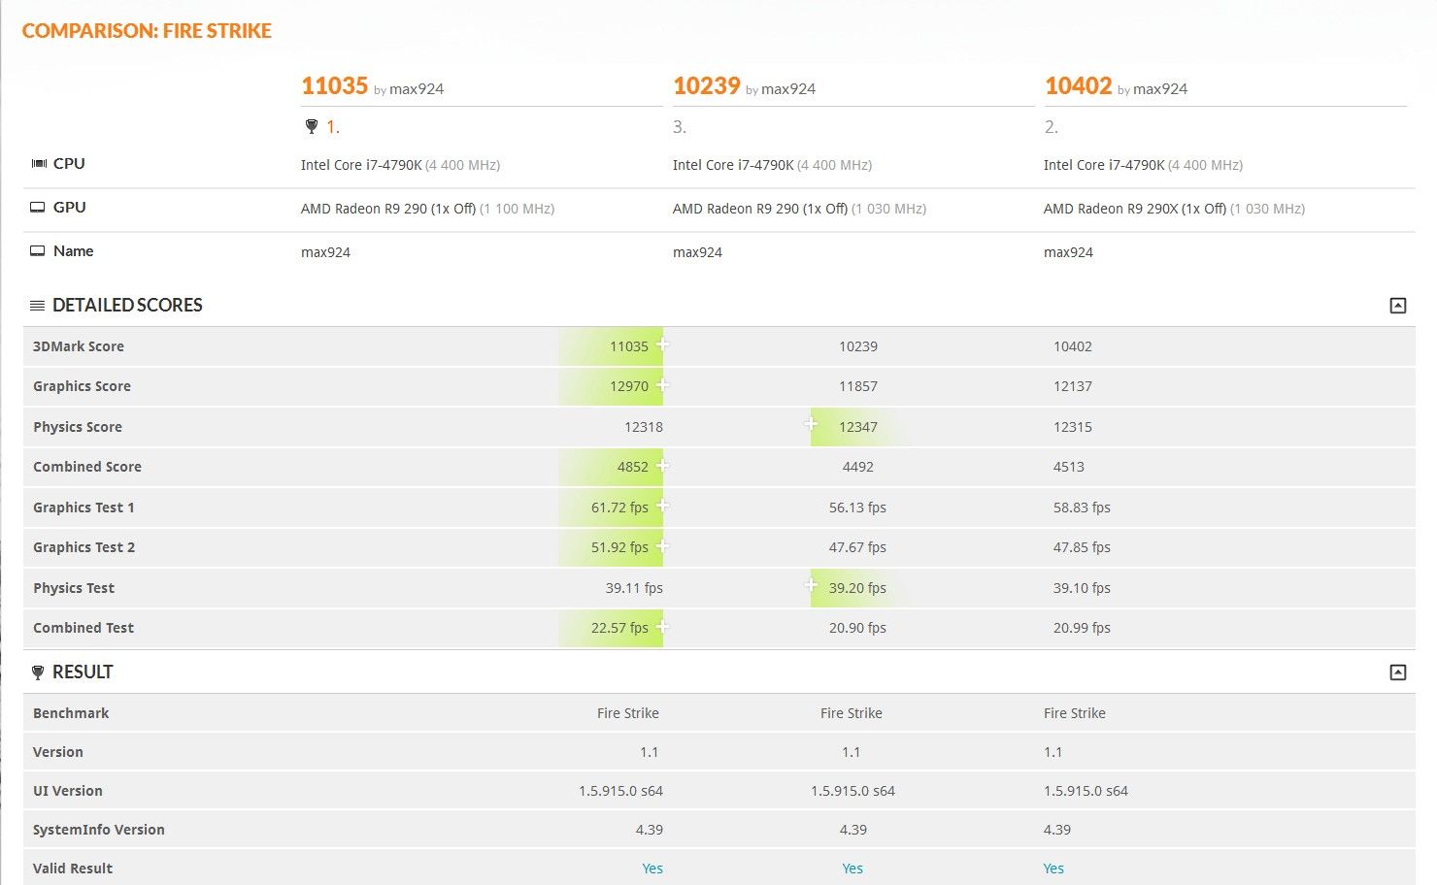Click the plus marker next to 3DMark Score 11035
This screenshot has width=1437, height=885.
[662, 344]
